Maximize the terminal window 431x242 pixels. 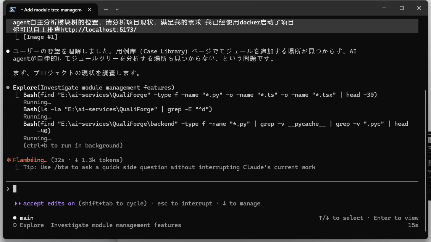[x=402, y=8]
